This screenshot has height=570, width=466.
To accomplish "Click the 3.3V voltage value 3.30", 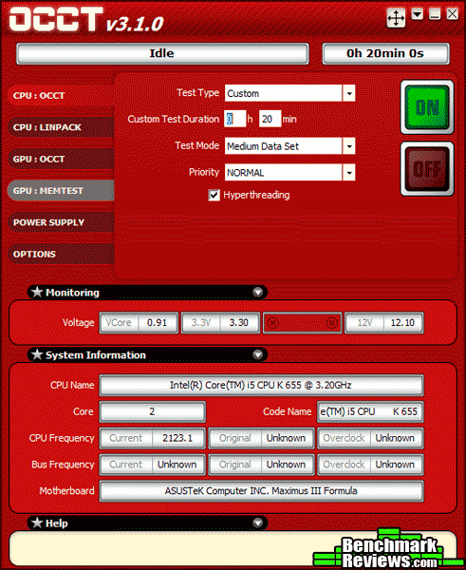I will (x=238, y=323).
